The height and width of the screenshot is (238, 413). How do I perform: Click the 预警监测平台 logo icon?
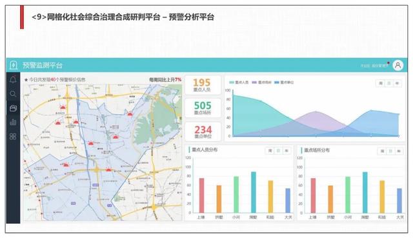[x=13, y=65]
